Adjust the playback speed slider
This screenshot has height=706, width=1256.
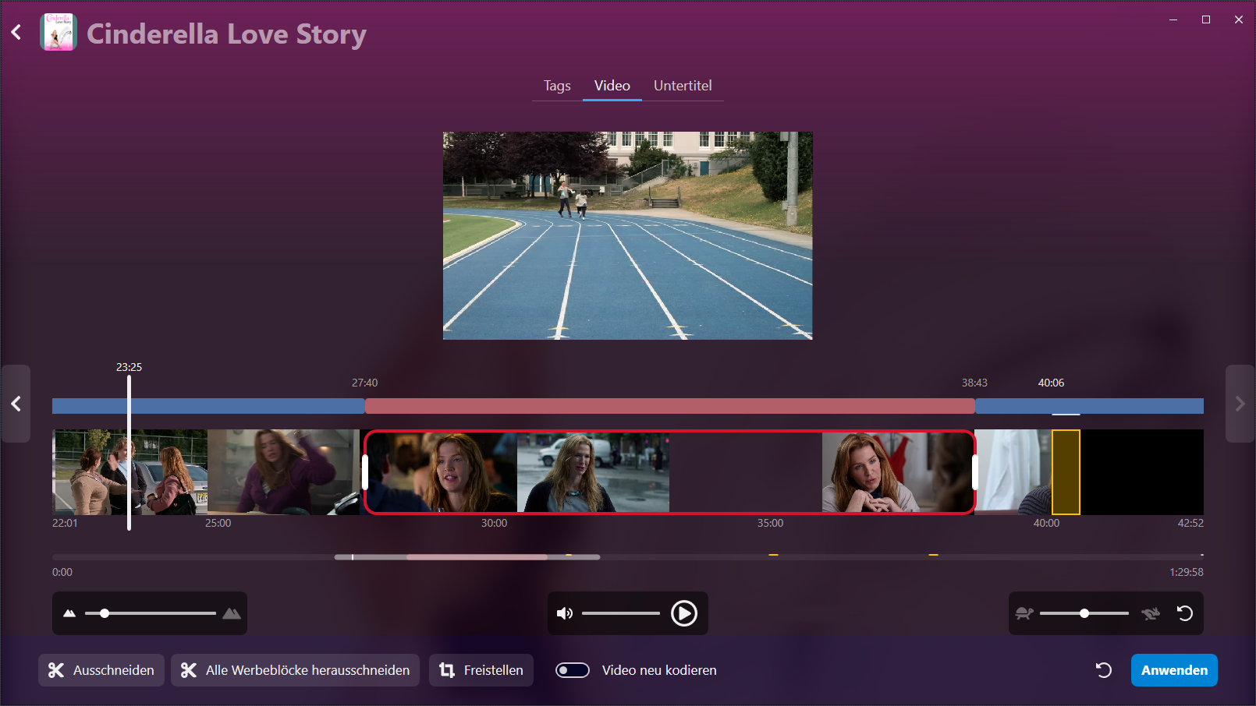point(1084,613)
